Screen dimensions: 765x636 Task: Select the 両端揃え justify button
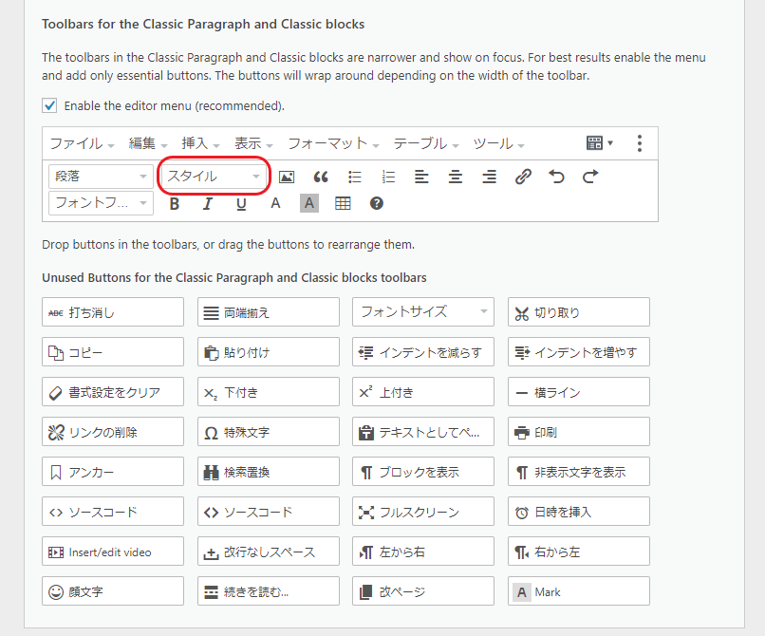[269, 312]
